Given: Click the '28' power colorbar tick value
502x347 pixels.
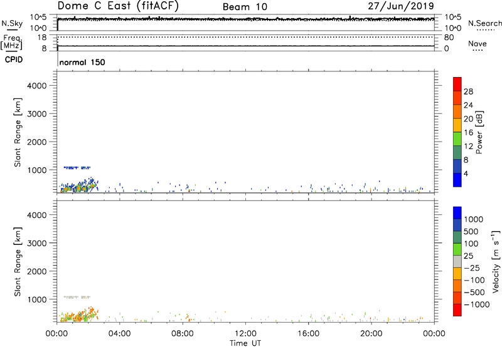Looking at the screenshot, I should click(x=468, y=91).
